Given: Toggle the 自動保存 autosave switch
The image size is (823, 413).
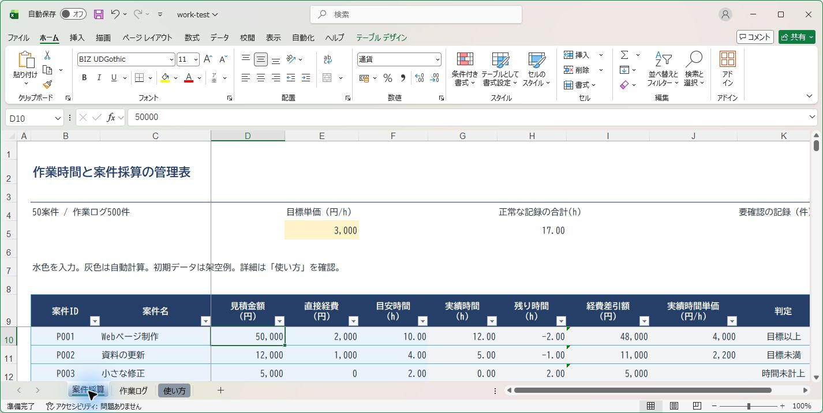Looking at the screenshot, I should click(73, 14).
